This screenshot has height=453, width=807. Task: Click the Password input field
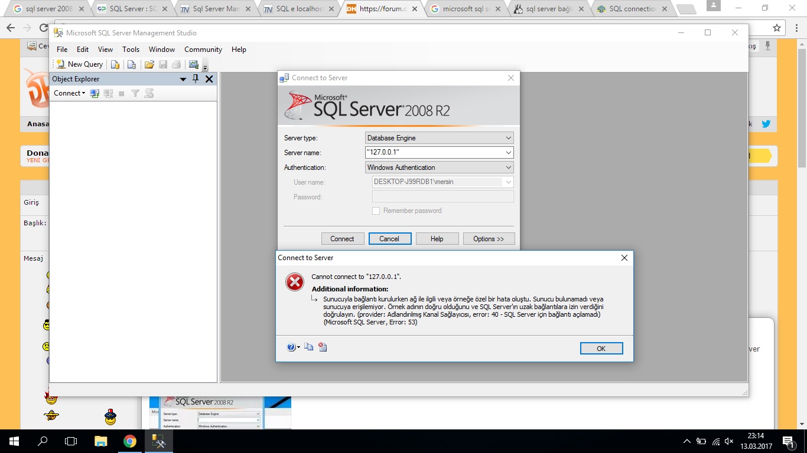(x=443, y=197)
